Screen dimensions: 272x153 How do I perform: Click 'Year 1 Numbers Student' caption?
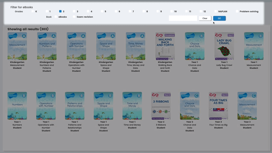click(17, 125)
